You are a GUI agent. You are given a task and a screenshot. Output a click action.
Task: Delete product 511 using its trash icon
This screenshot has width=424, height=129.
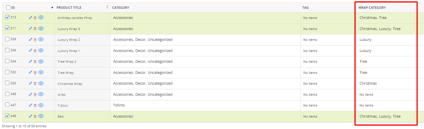click(x=35, y=29)
